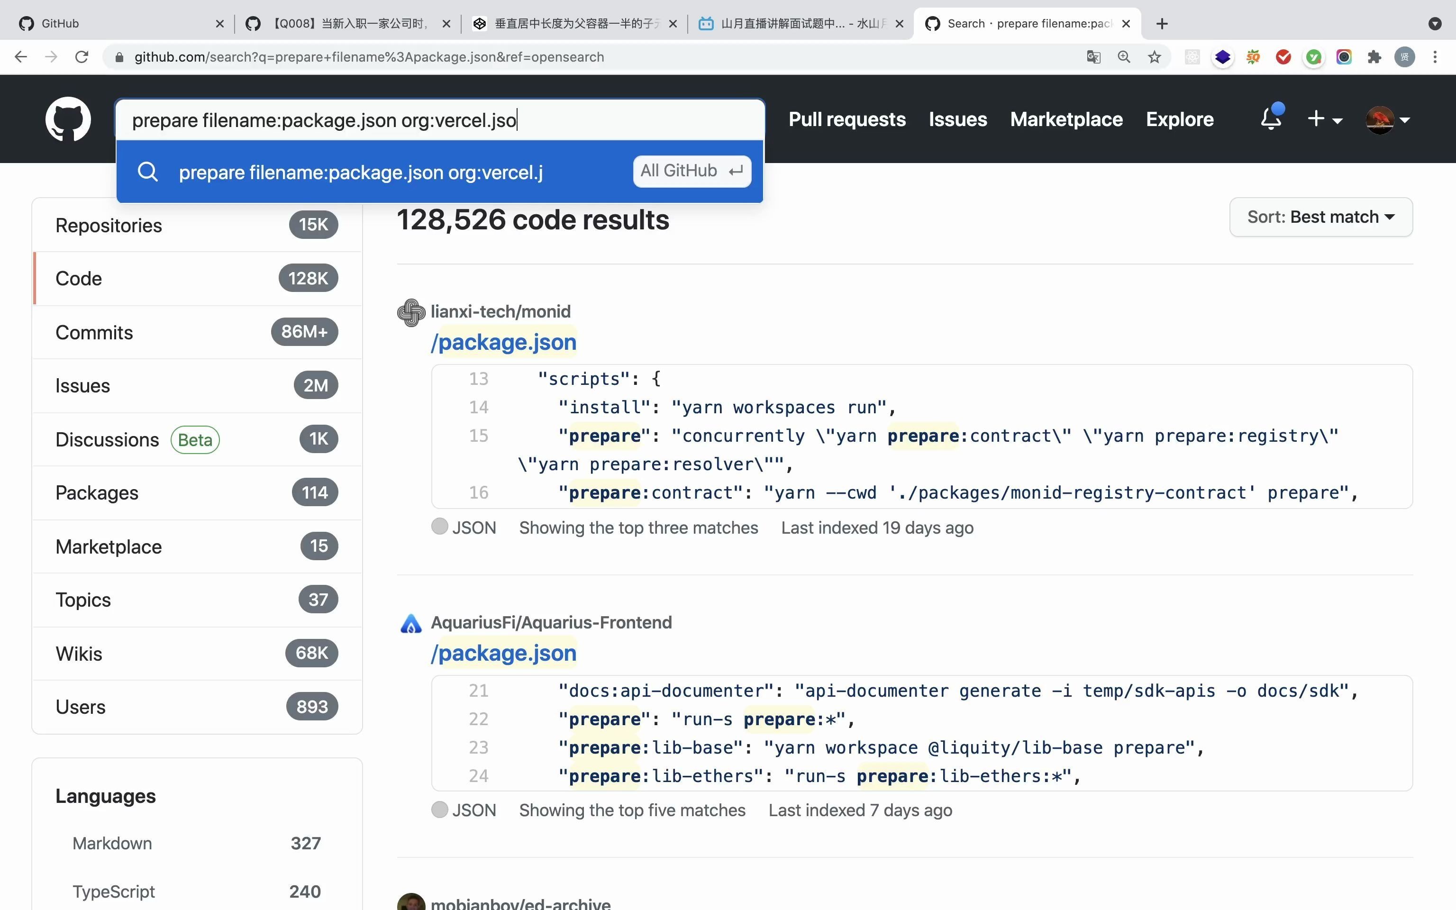The height and width of the screenshot is (910, 1456).
Task: Reload the current page
Action: [x=82, y=56]
